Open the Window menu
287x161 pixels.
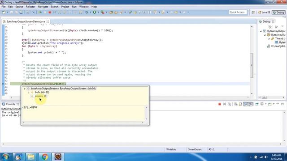(84, 7)
